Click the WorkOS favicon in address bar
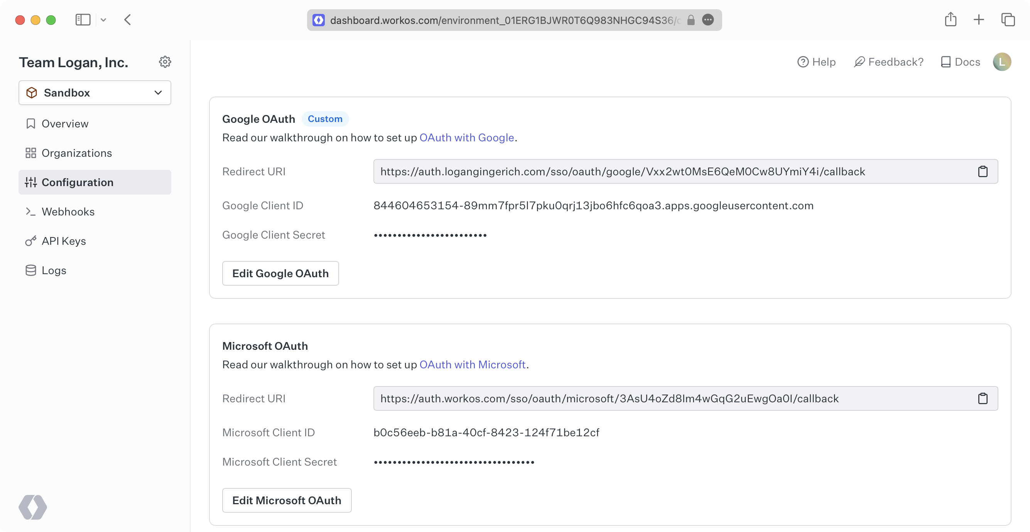The height and width of the screenshot is (532, 1030). [318, 20]
